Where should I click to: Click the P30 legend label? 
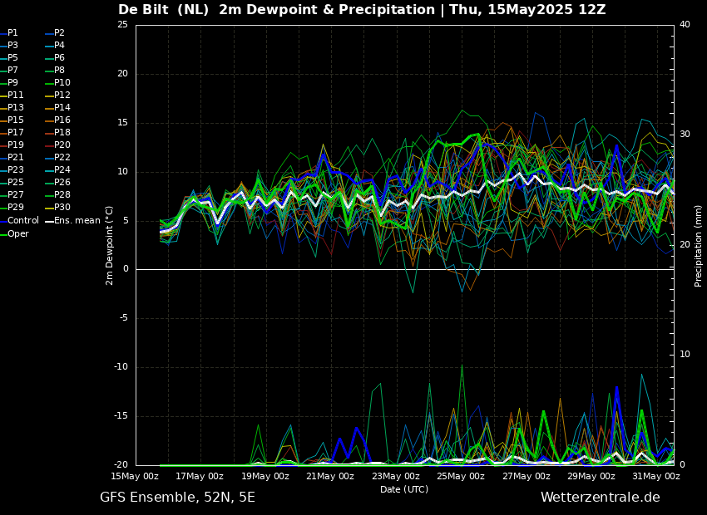(62, 208)
